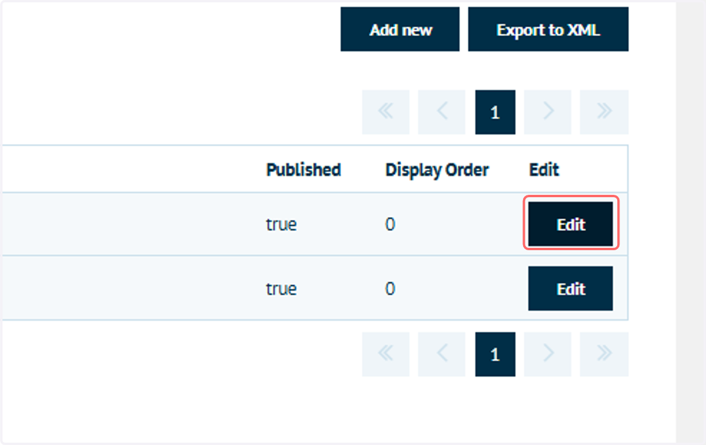Go to previous page in bottom pagination
Screen dimensions: 706x445
(442, 354)
